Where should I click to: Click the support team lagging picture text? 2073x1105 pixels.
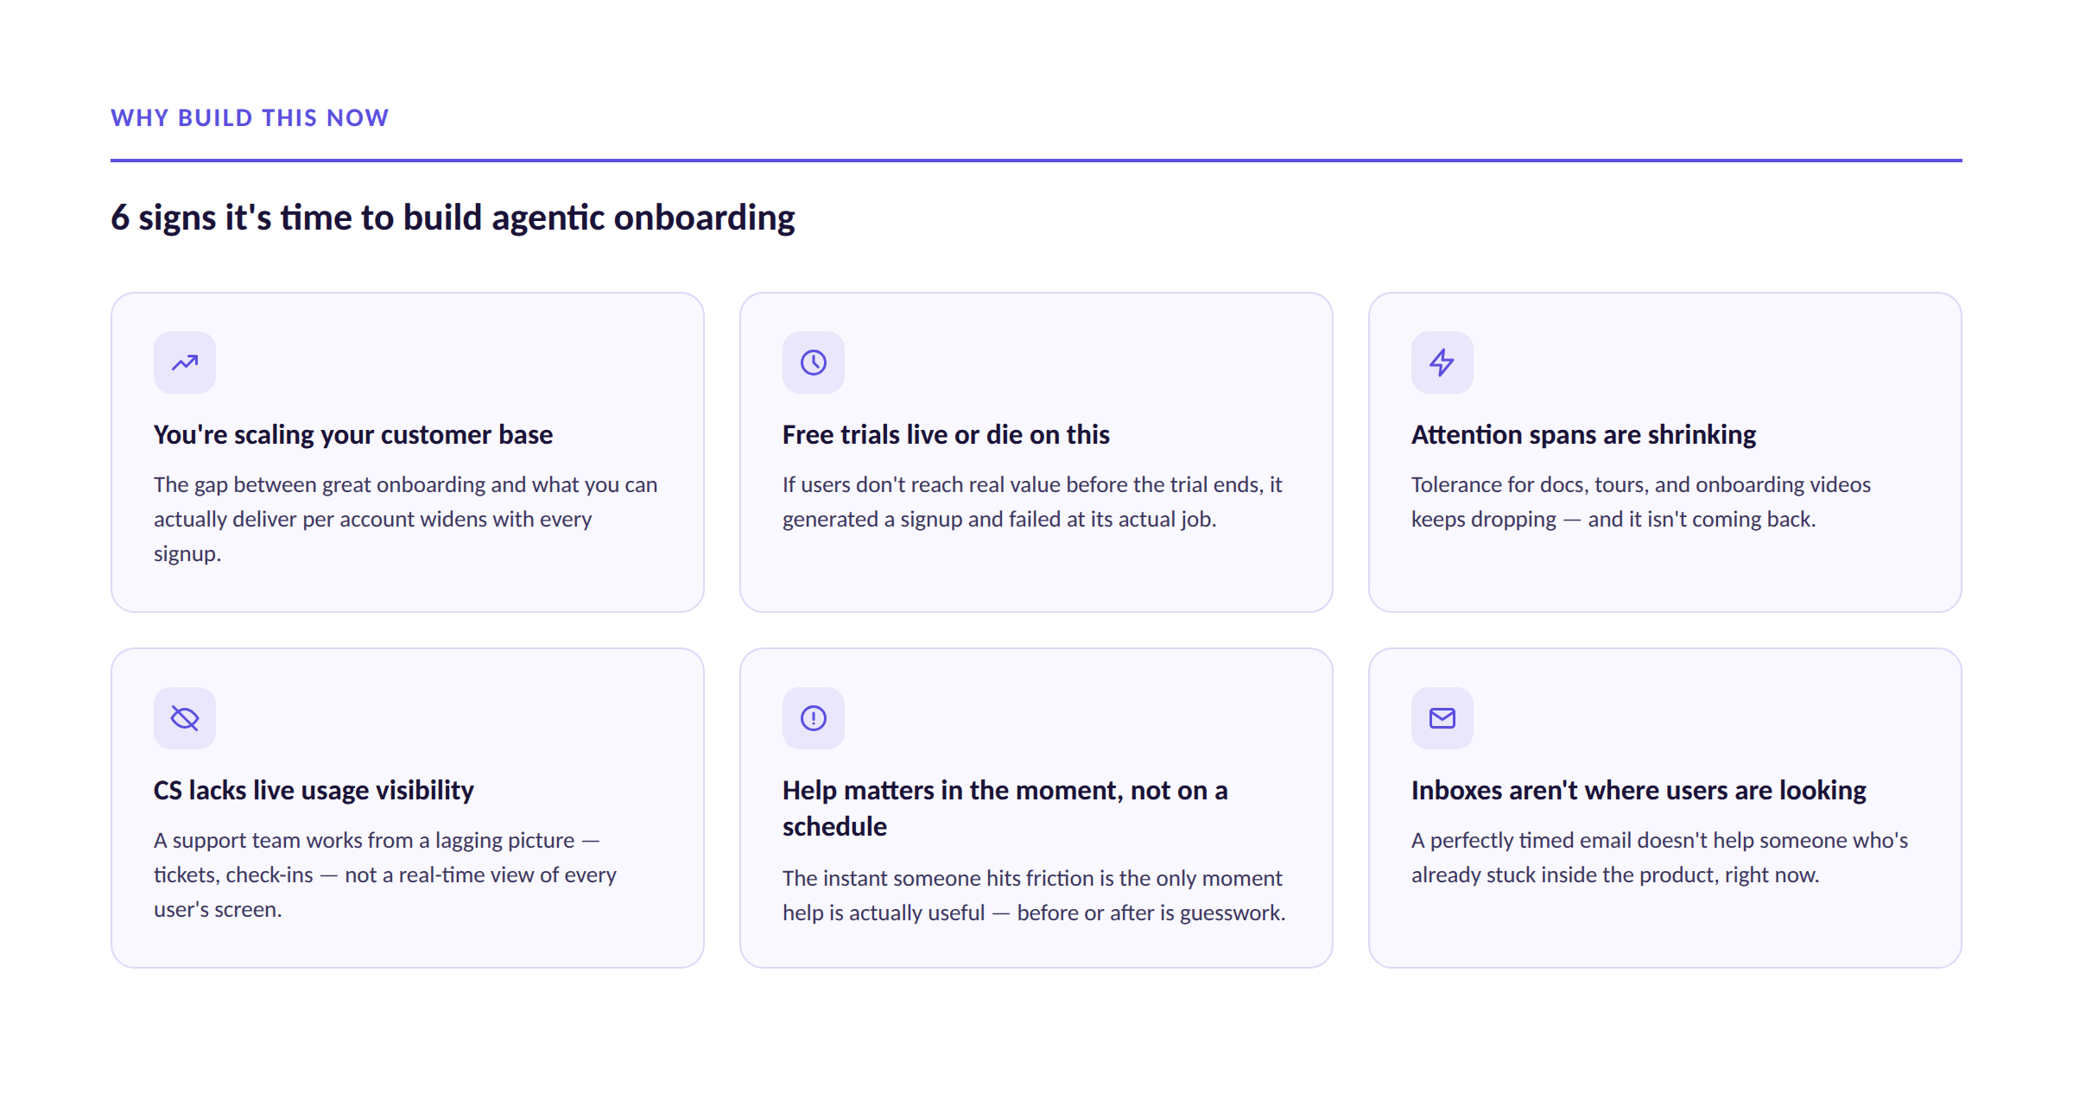point(385,875)
